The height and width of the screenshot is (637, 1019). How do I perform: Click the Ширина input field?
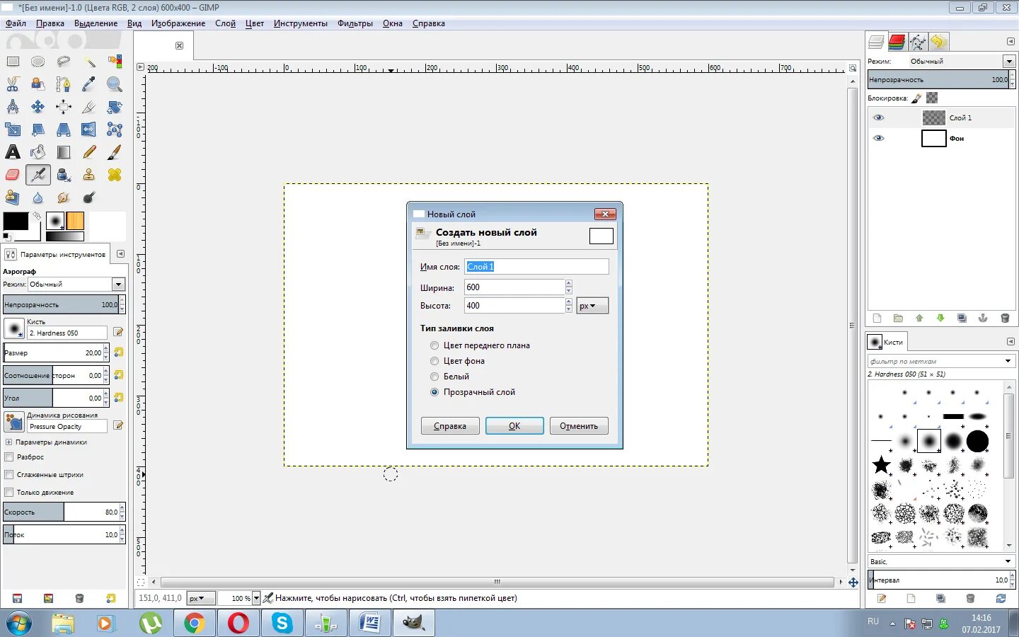514,287
